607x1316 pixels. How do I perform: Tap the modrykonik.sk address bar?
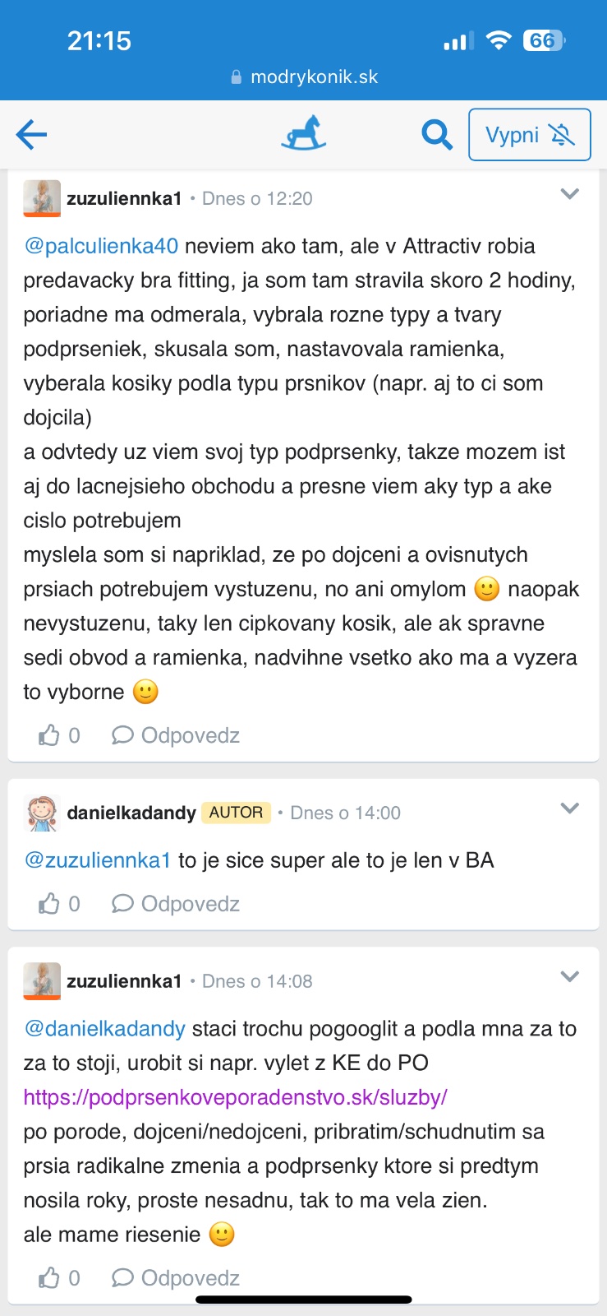coord(304,77)
